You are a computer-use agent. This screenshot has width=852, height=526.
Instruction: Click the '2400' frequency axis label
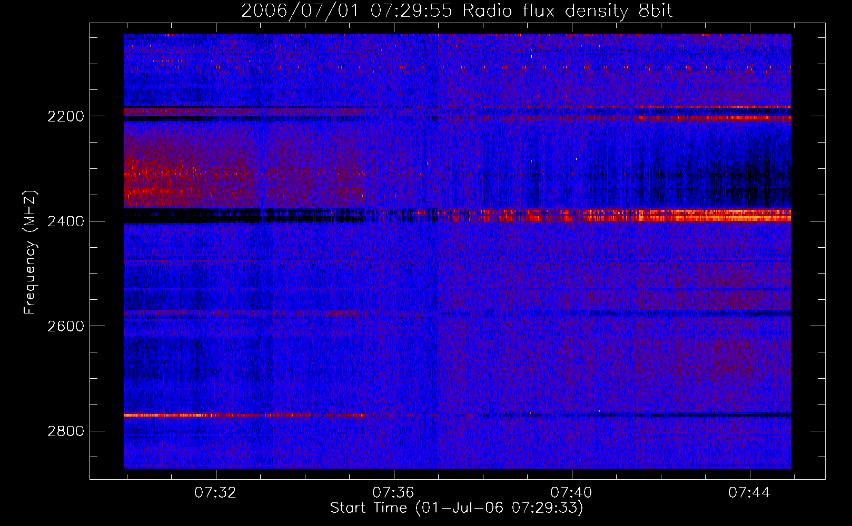(66, 221)
